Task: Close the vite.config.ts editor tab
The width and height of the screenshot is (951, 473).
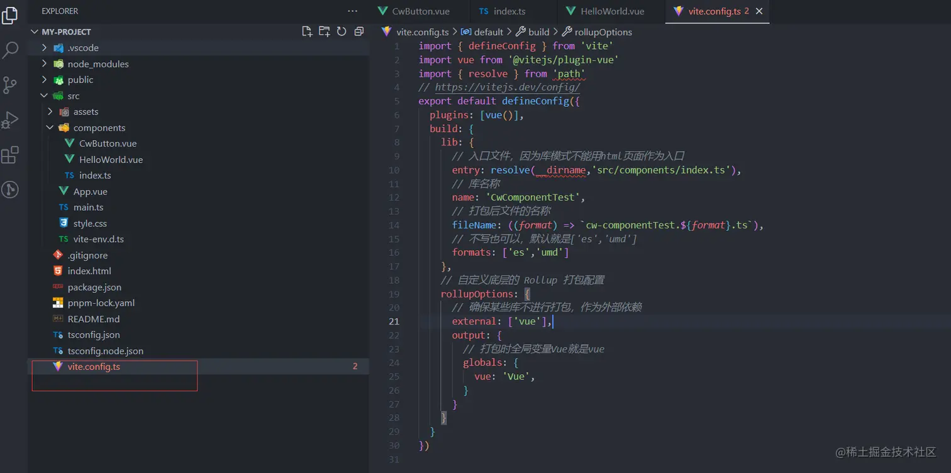Action: [x=759, y=11]
